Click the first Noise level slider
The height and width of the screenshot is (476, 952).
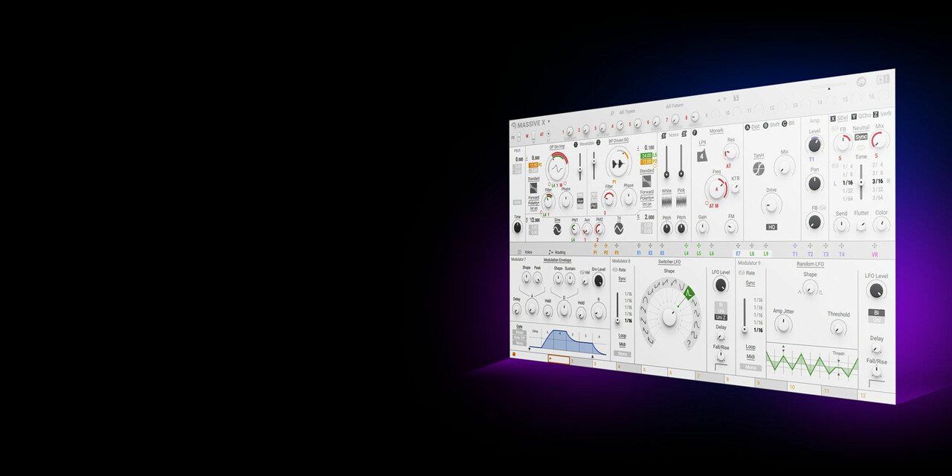click(666, 161)
